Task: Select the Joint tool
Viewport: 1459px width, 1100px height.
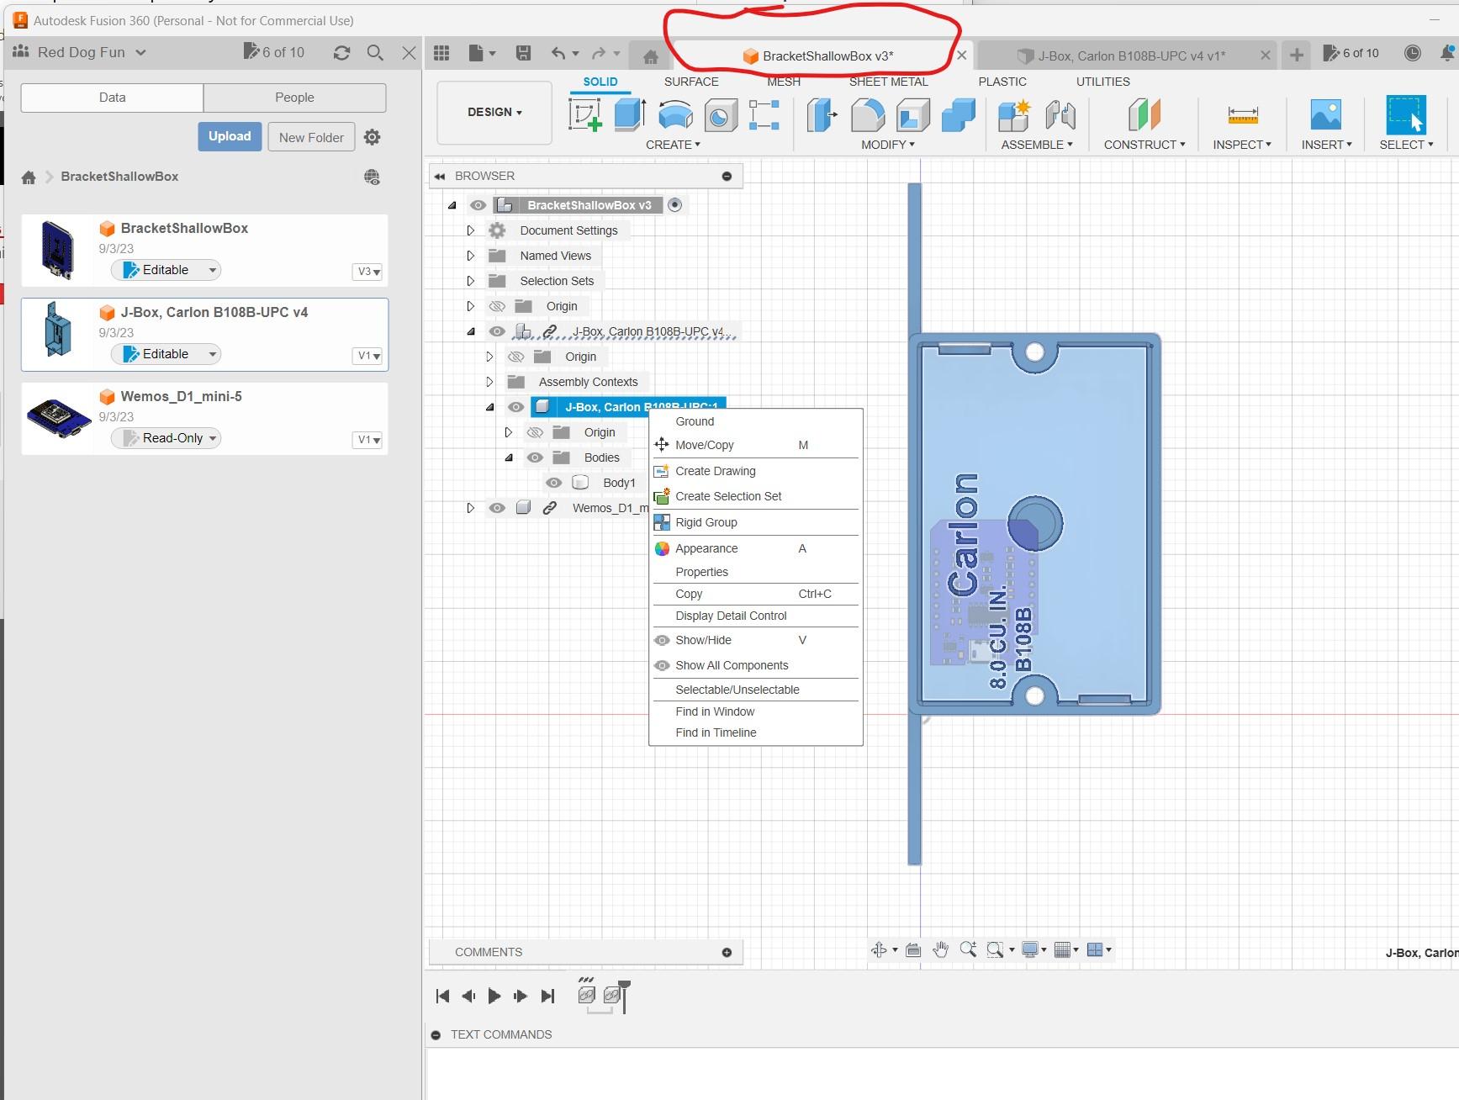Action: [1060, 114]
